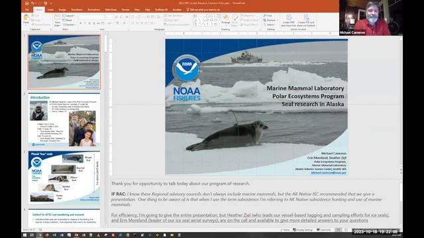Open the Section dropdown

click(69, 24)
